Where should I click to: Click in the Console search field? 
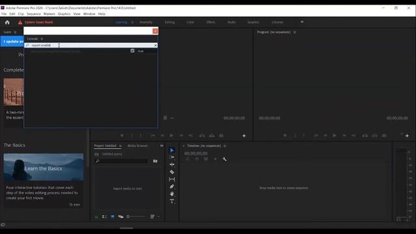[90, 45]
